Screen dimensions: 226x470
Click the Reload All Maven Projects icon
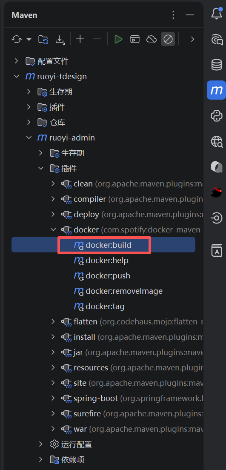pyautogui.click(x=17, y=39)
